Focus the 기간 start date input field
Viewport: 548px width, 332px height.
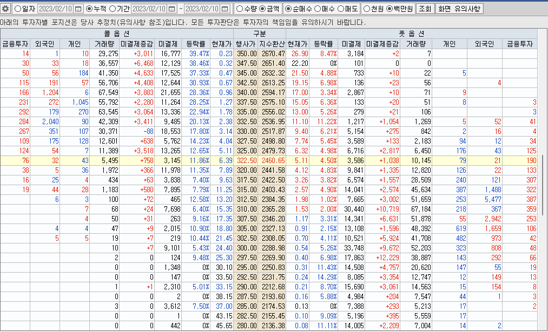[149, 9]
